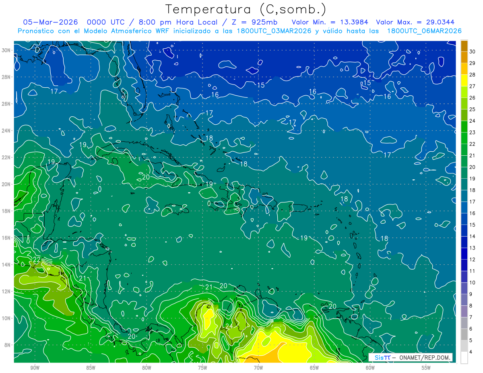Click the '20N' latitude axis label
The width and height of the screenshot is (483, 373).
tap(6, 184)
